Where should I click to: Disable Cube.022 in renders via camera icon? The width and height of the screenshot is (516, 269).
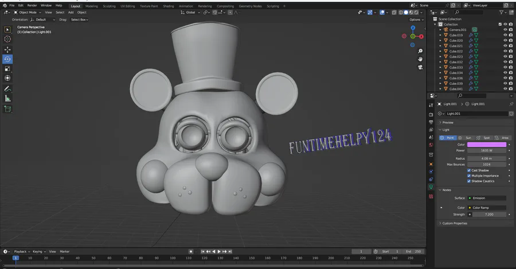click(511, 51)
